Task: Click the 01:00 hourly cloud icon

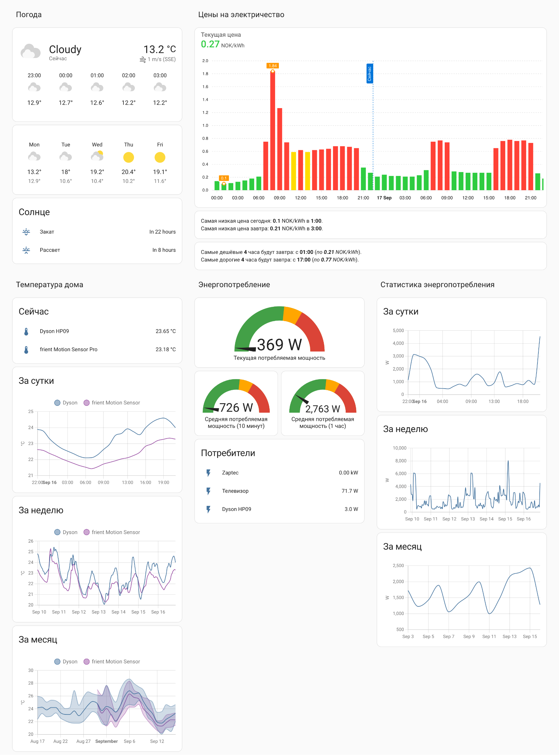Action: click(x=97, y=87)
